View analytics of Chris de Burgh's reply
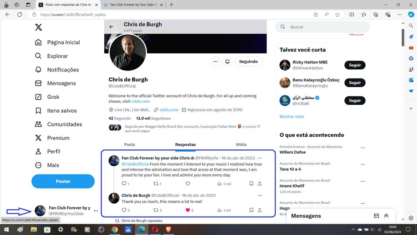 224,210
